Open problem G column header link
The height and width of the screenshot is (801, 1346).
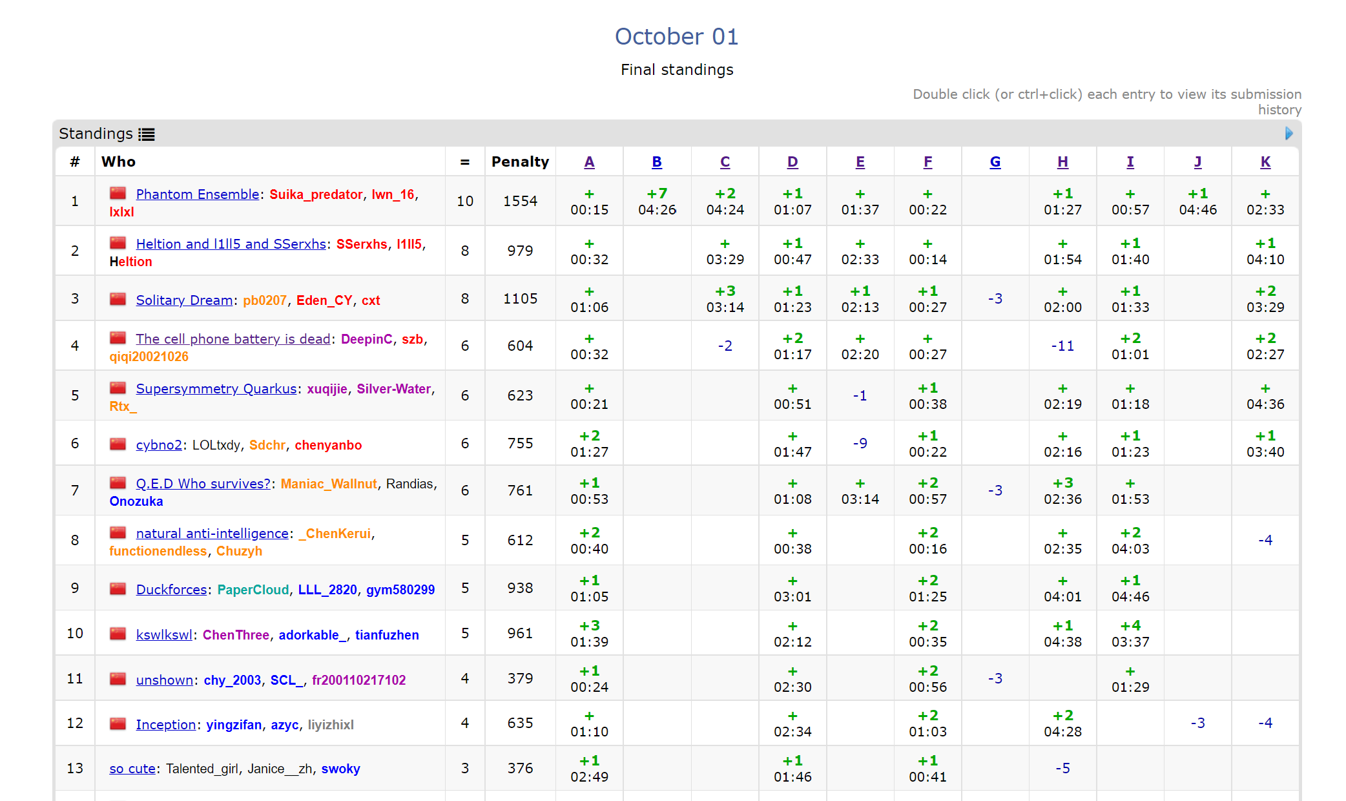pyautogui.click(x=995, y=161)
